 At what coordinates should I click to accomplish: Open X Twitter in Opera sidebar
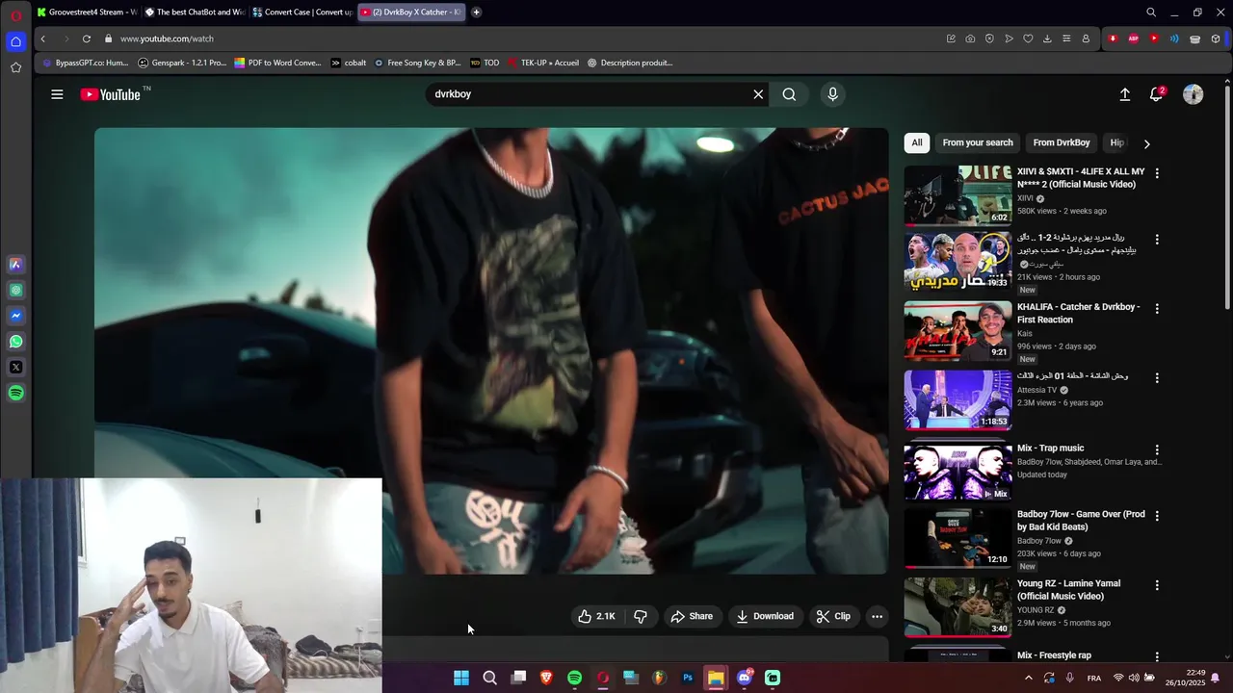point(15,367)
